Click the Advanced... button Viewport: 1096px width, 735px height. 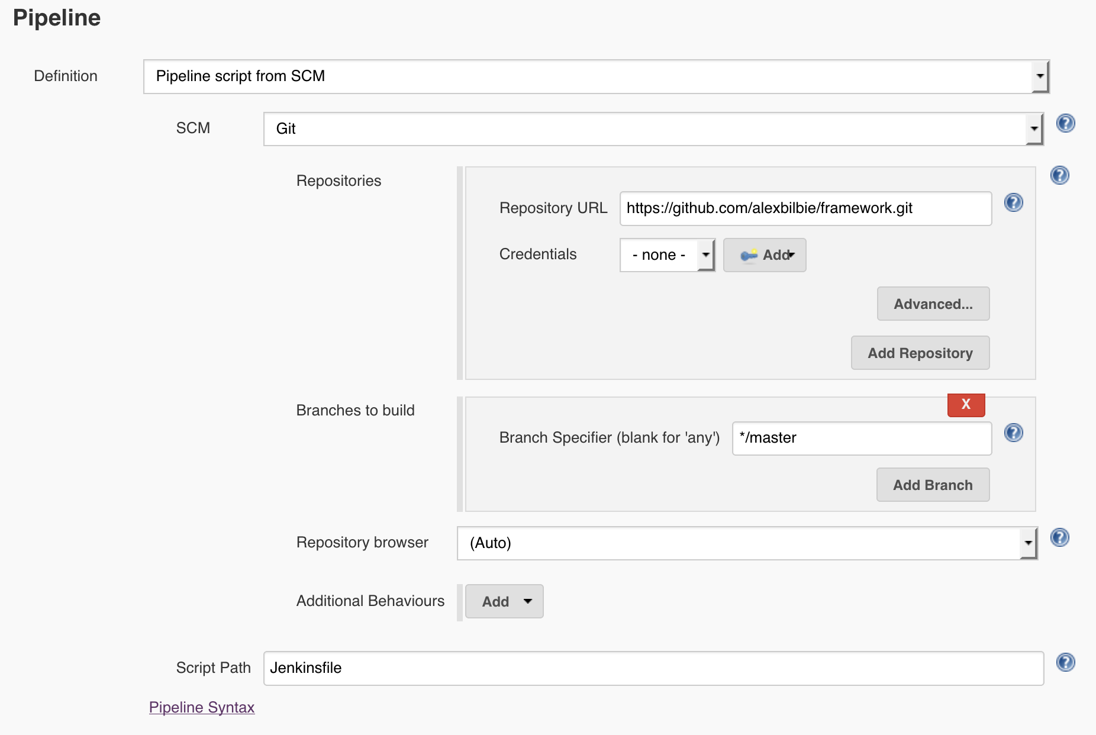(x=933, y=304)
